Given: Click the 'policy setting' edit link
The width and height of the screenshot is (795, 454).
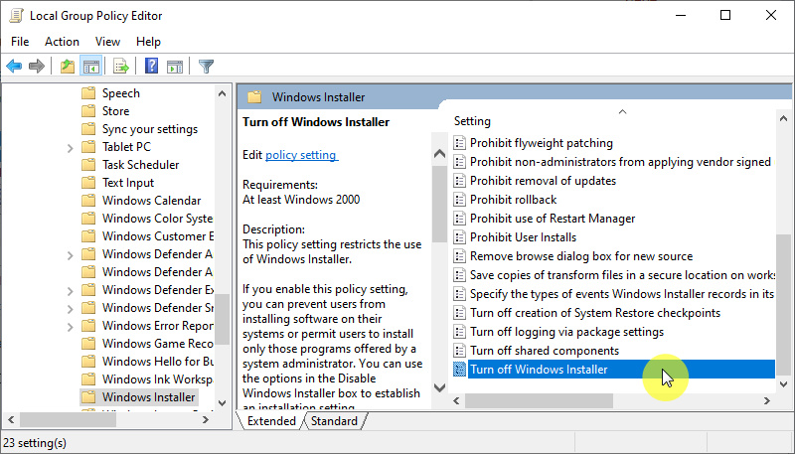Looking at the screenshot, I should pos(301,155).
